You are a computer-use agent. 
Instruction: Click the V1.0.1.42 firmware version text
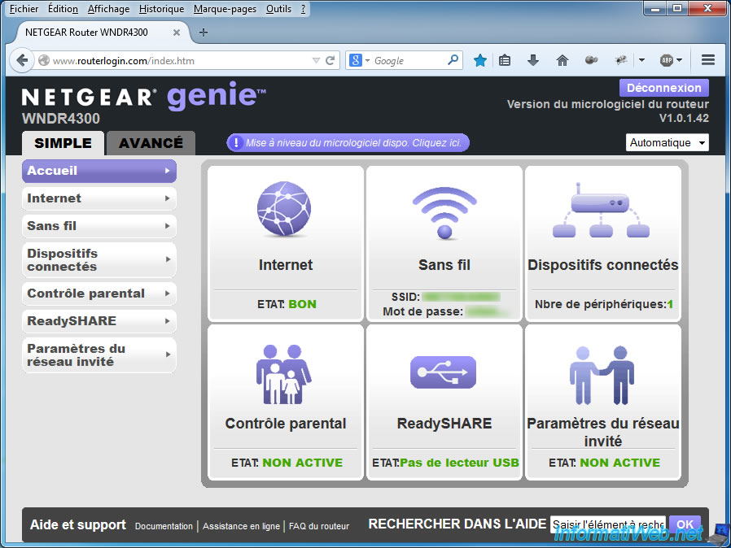click(684, 118)
